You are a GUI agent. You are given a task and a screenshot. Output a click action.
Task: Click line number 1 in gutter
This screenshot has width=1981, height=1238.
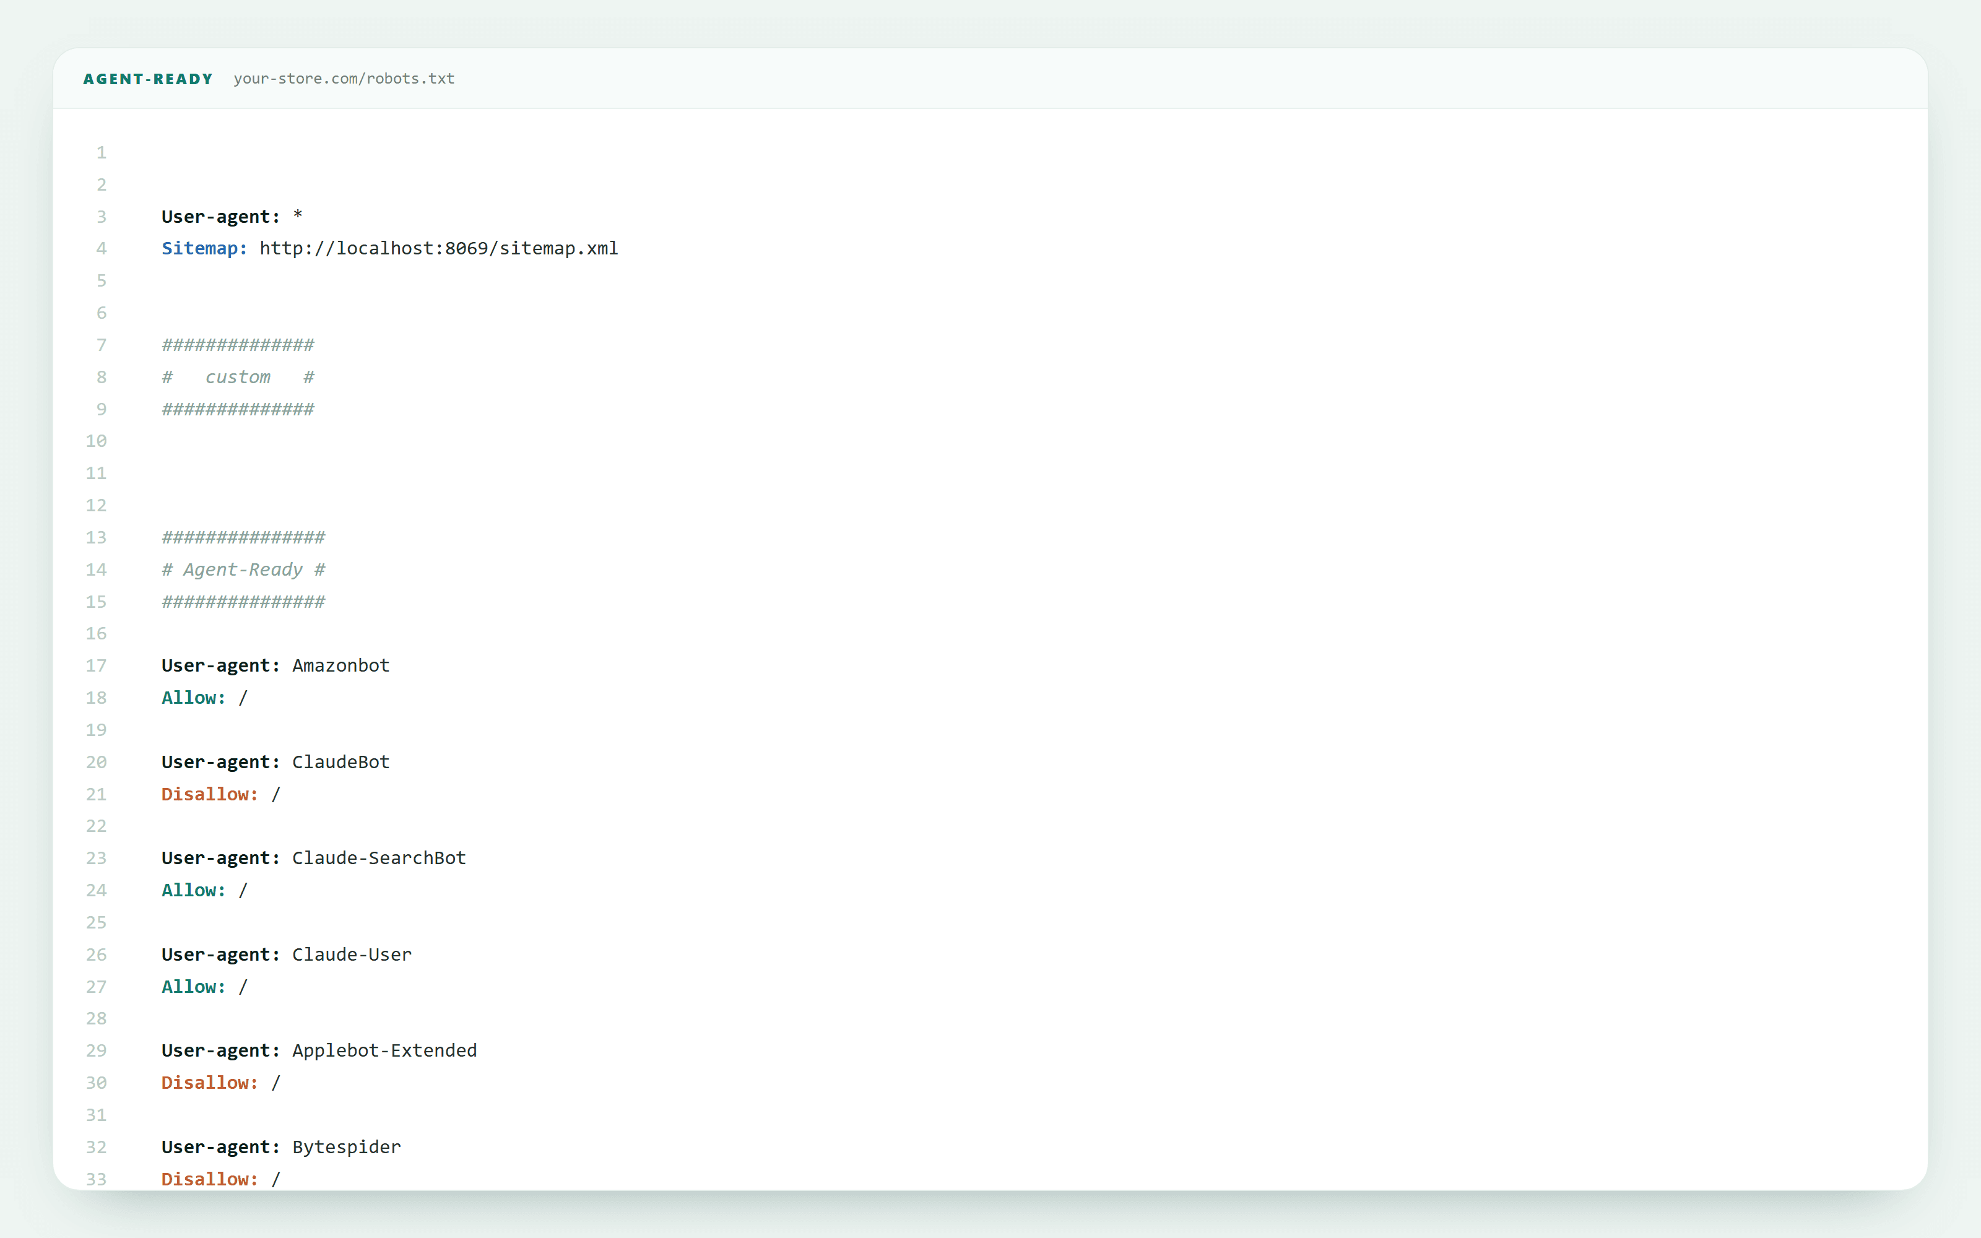tap(102, 152)
